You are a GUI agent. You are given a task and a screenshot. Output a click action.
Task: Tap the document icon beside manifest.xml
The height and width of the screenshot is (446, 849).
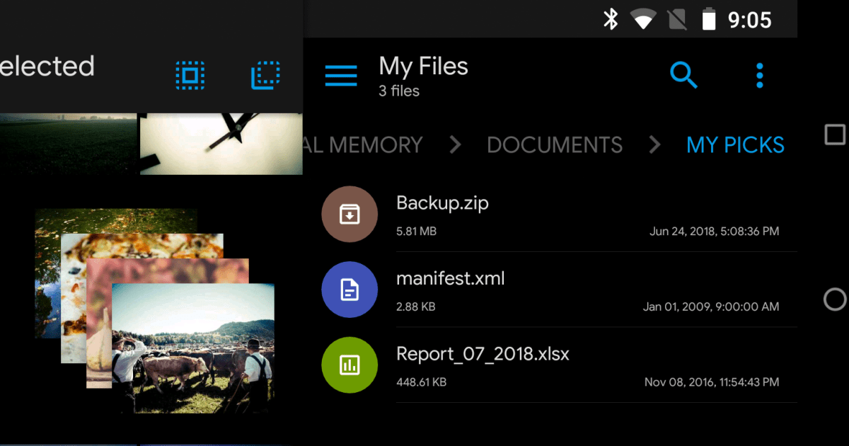point(350,290)
